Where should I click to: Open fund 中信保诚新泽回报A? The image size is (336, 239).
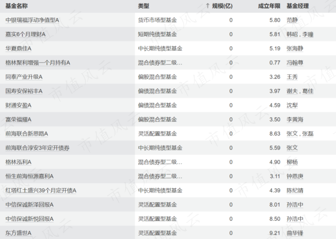click(x=30, y=205)
